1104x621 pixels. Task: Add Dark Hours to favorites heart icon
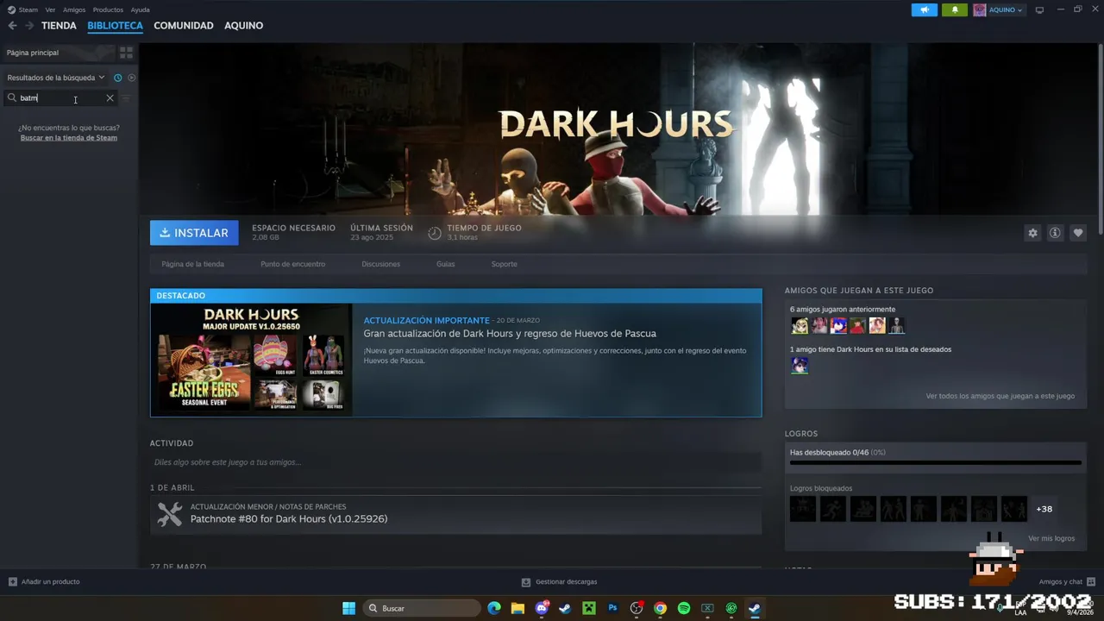click(x=1077, y=233)
